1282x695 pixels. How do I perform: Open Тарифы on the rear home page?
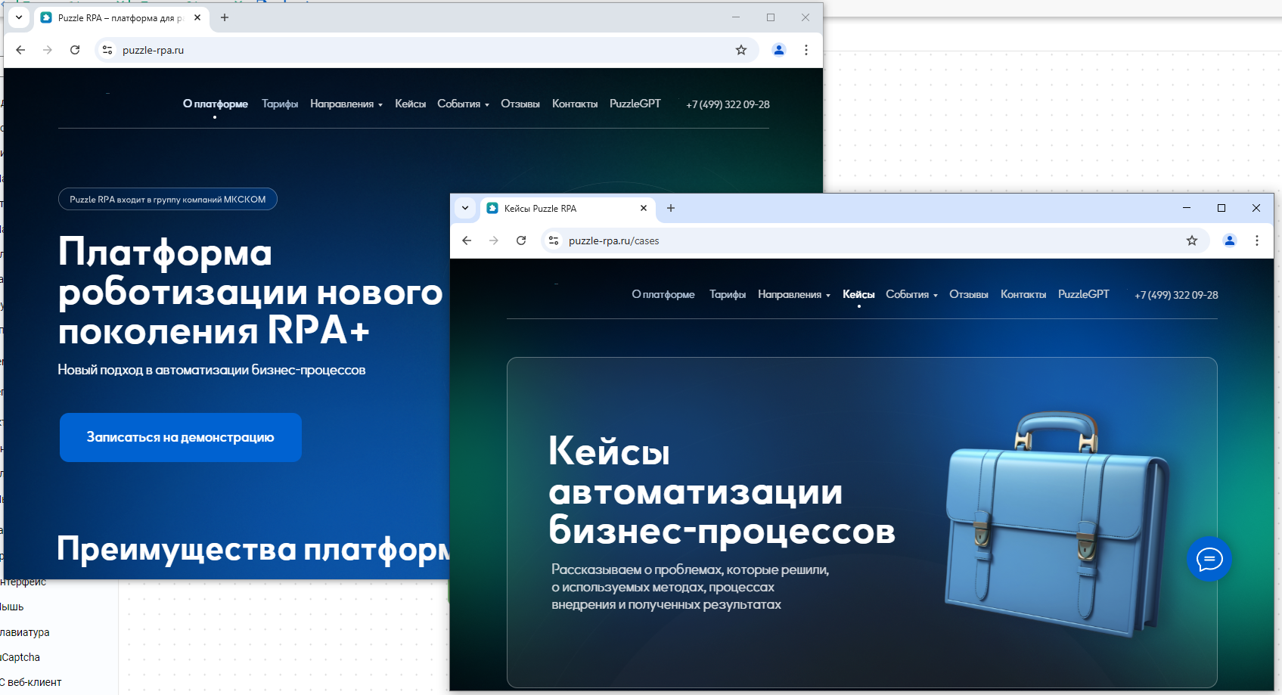click(280, 104)
